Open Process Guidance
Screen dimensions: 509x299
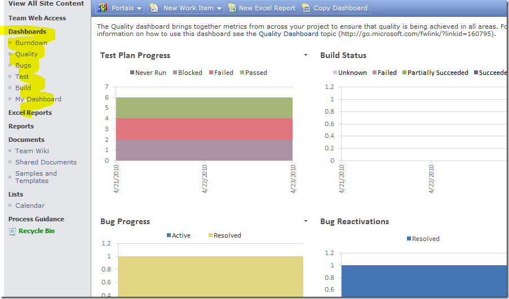[36, 219]
